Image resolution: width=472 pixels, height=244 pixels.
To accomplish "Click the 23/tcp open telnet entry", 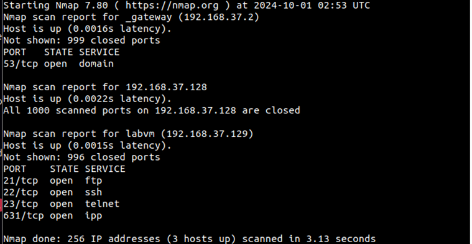I will (x=62, y=204).
